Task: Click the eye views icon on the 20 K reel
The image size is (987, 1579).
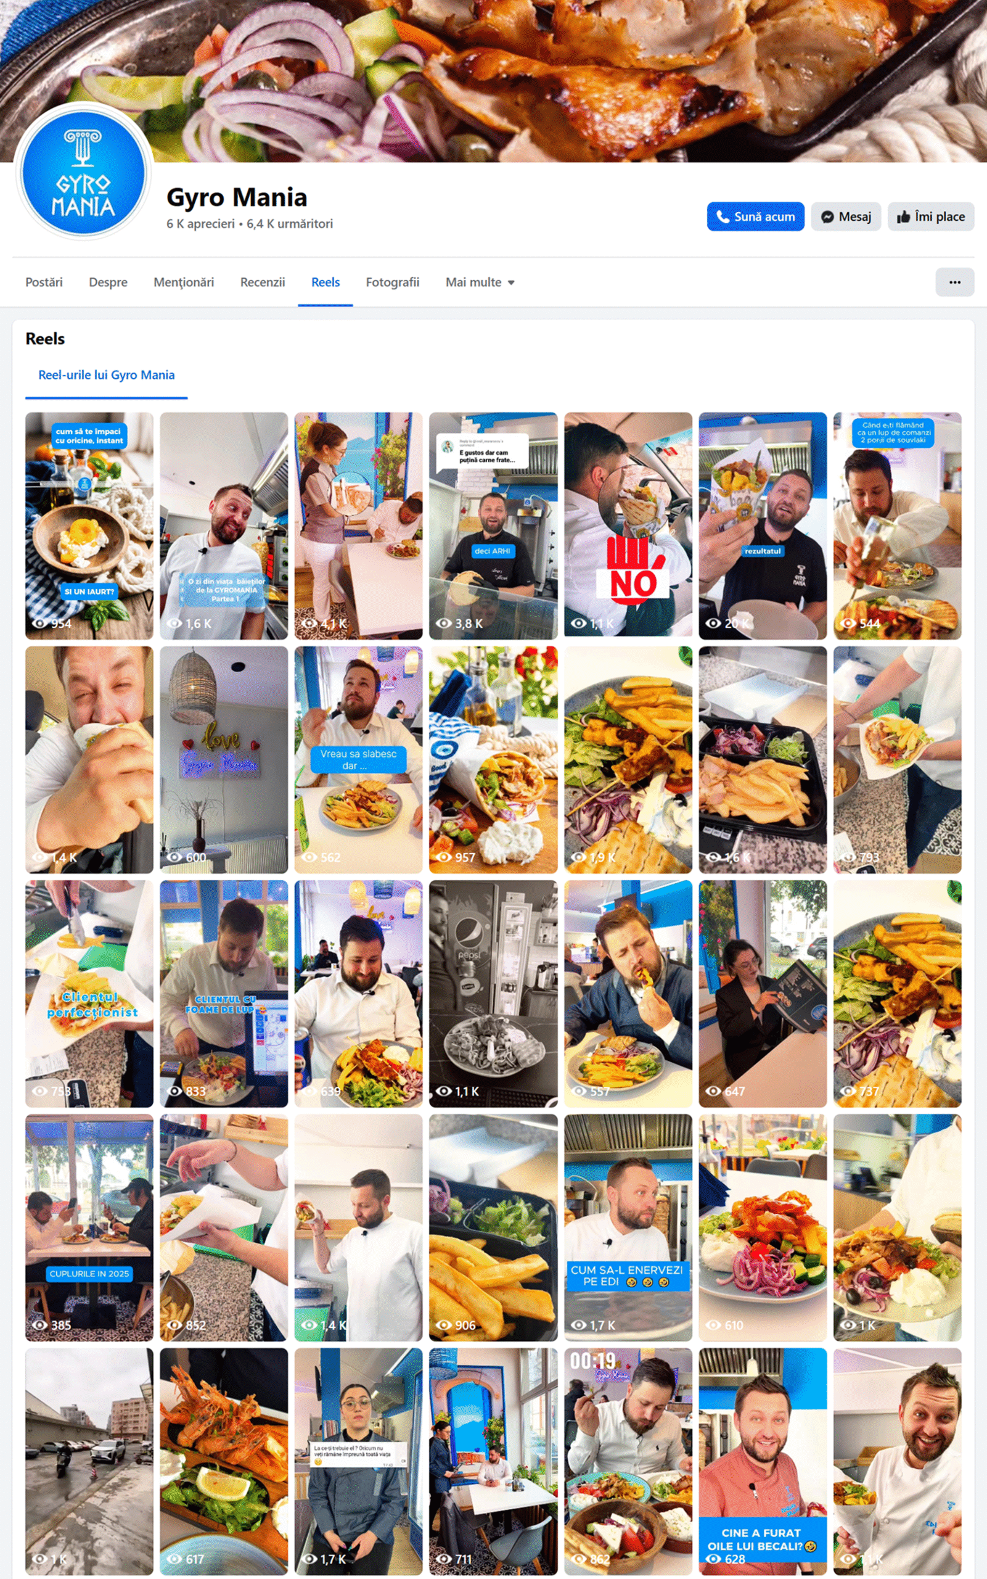Action: (713, 623)
